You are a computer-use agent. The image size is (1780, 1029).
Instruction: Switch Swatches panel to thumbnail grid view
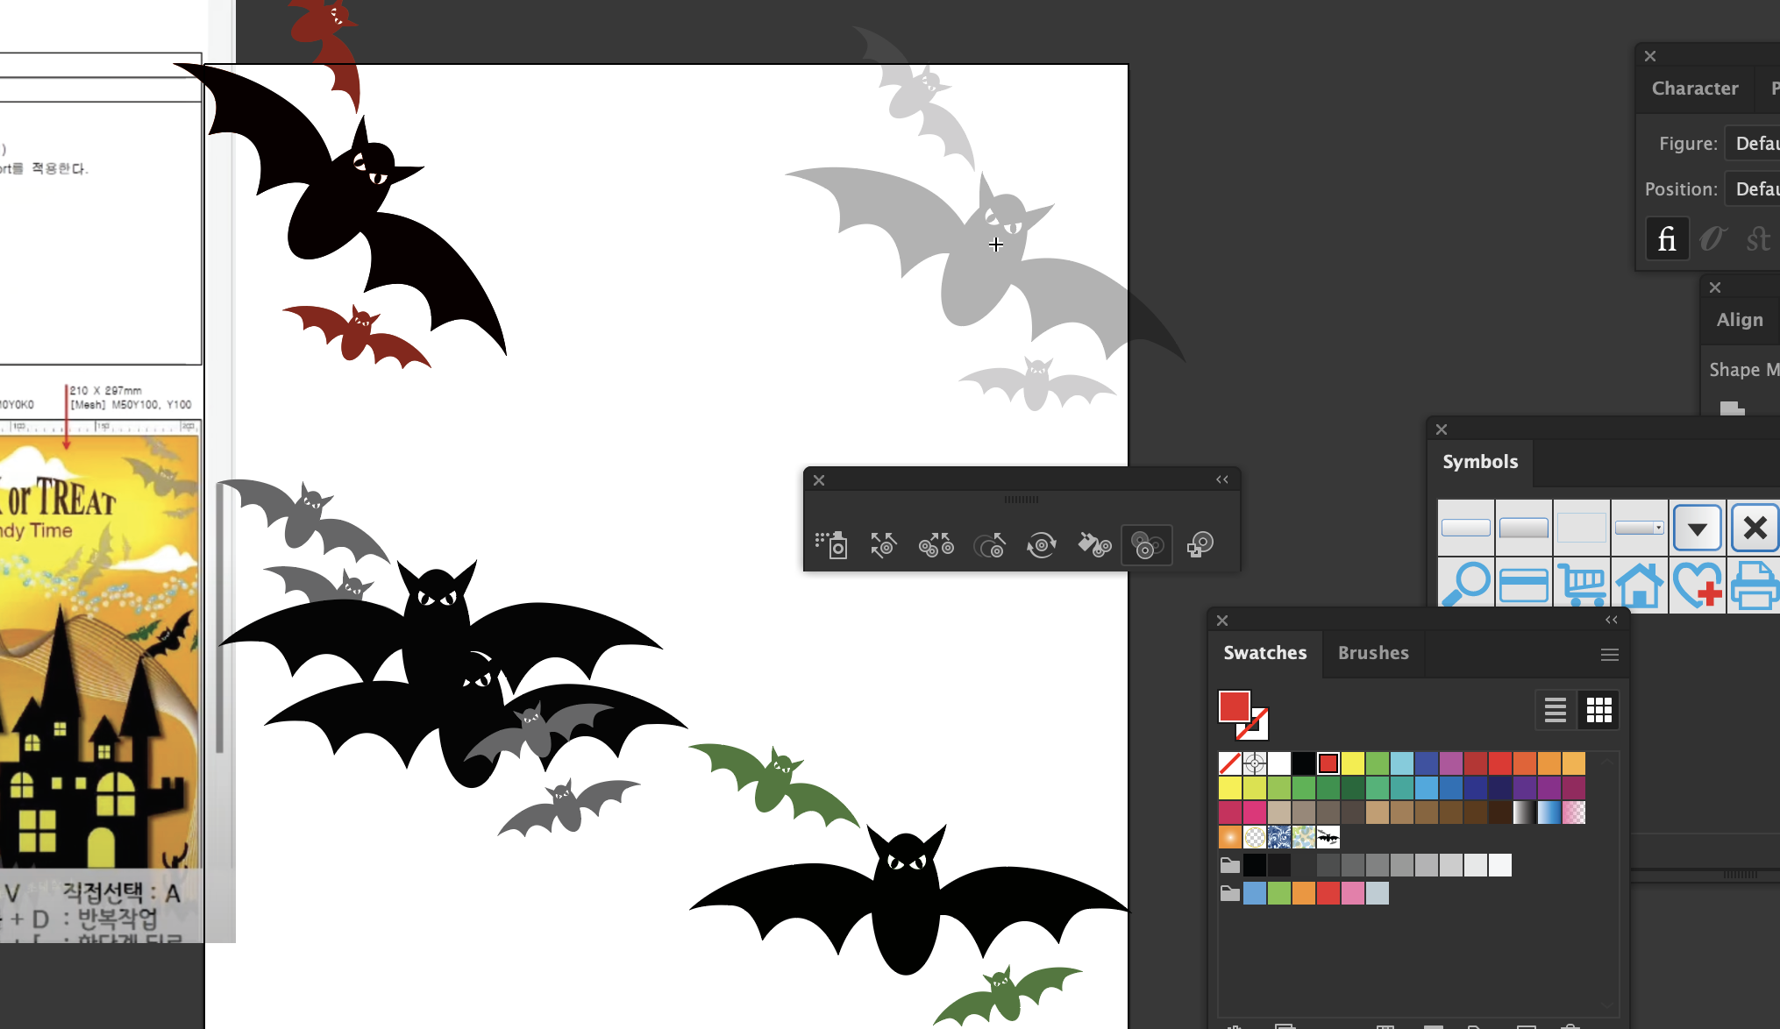[1598, 710]
